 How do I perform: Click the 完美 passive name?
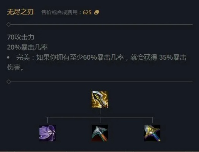tap(23, 57)
